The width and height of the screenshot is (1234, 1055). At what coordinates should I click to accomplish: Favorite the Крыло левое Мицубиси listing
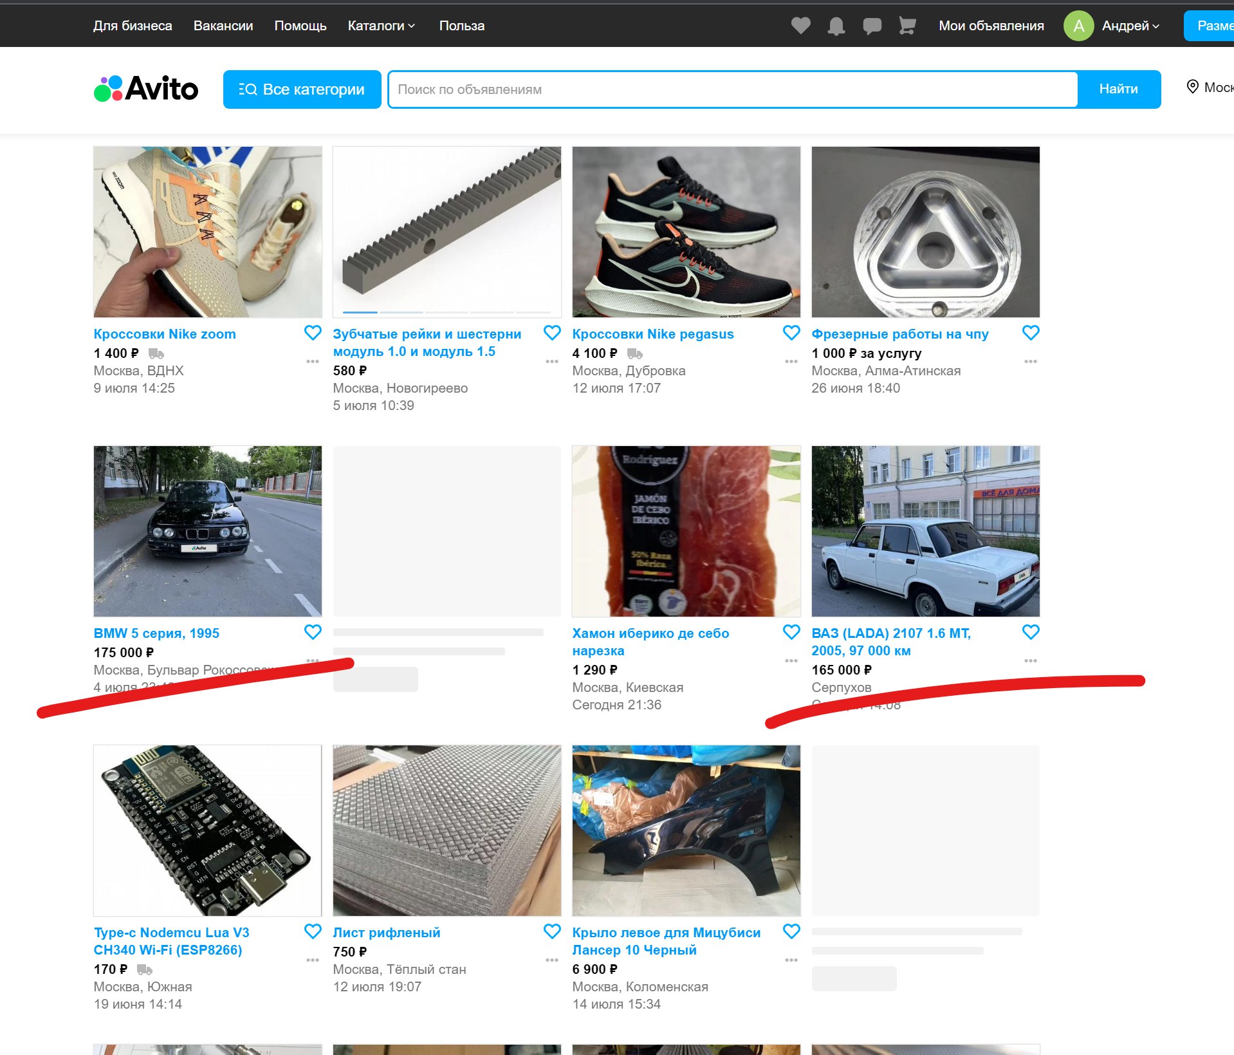791,931
